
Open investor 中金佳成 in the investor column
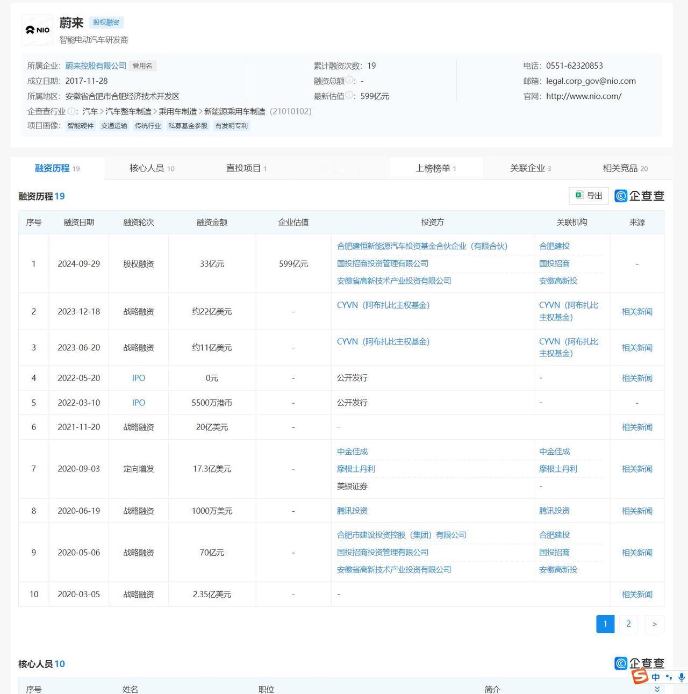[x=352, y=452]
